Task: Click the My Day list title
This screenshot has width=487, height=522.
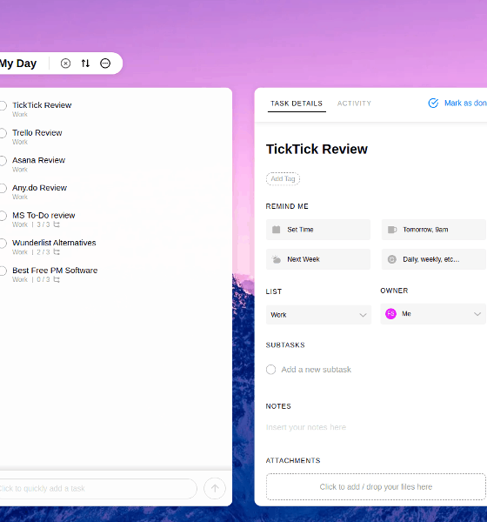Action: click(x=18, y=64)
